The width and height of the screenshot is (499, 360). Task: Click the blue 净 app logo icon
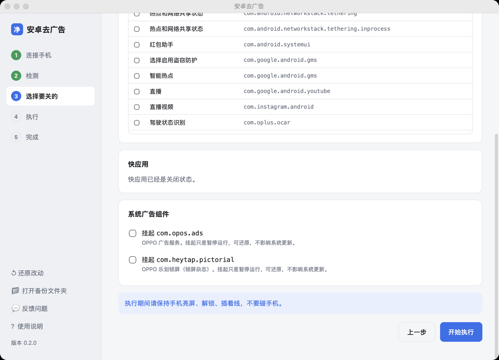coord(17,29)
